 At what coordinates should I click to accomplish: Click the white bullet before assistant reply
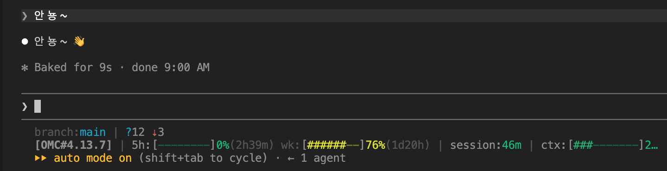coord(25,42)
